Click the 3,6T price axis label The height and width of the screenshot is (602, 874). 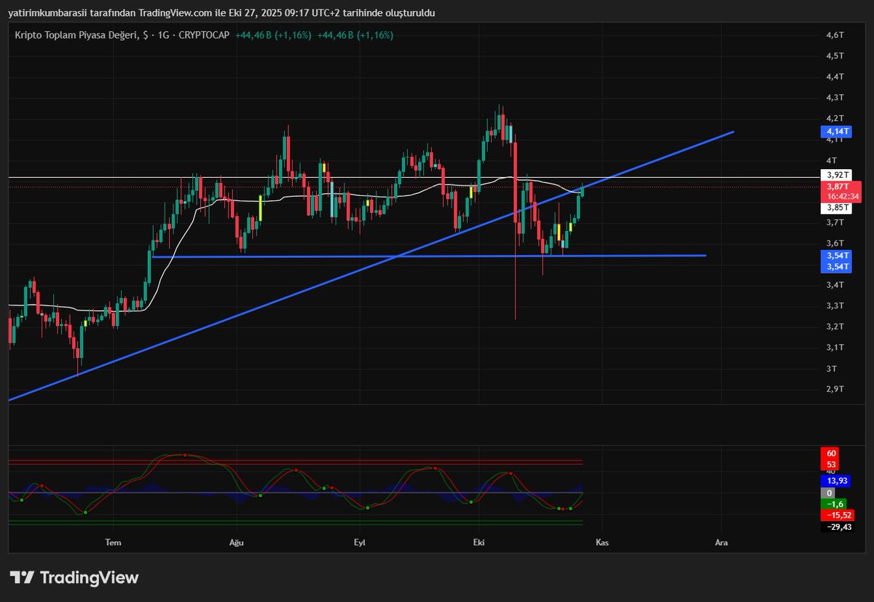[835, 243]
